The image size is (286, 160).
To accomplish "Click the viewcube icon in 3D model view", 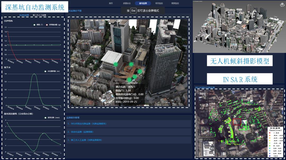I will [x=282, y=4].
